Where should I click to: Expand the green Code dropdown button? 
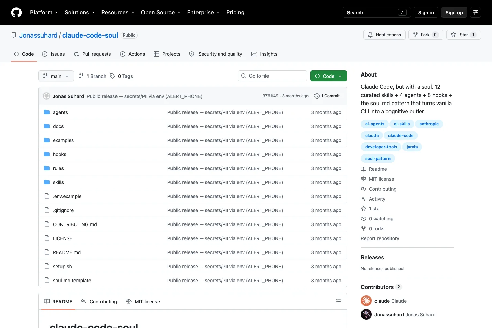pos(329,76)
